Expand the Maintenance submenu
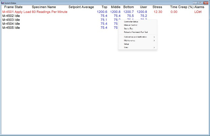This screenshot has height=136, width=210. (x=138, y=41)
